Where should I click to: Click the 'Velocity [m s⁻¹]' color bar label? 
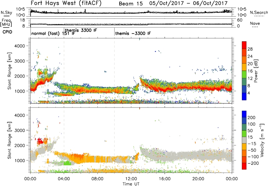pos(262,140)
